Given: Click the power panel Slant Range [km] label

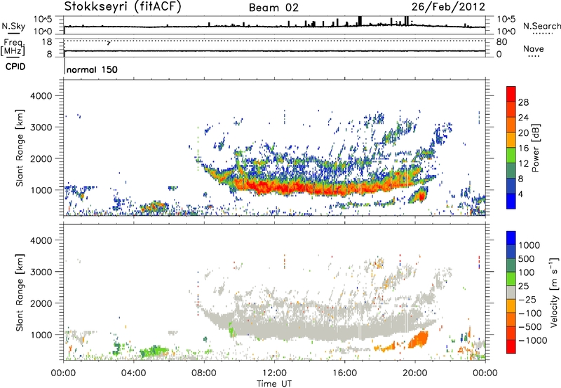Looking at the screenshot, I should click(20, 148).
